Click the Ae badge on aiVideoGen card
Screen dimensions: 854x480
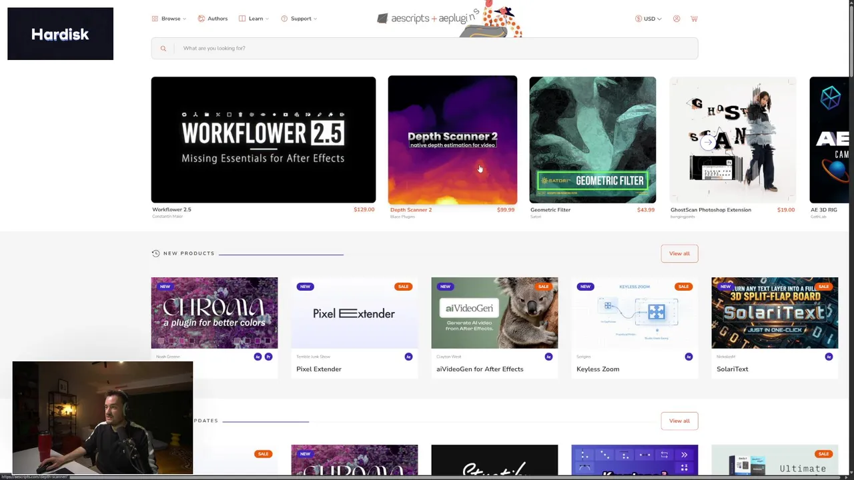pyautogui.click(x=548, y=357)
